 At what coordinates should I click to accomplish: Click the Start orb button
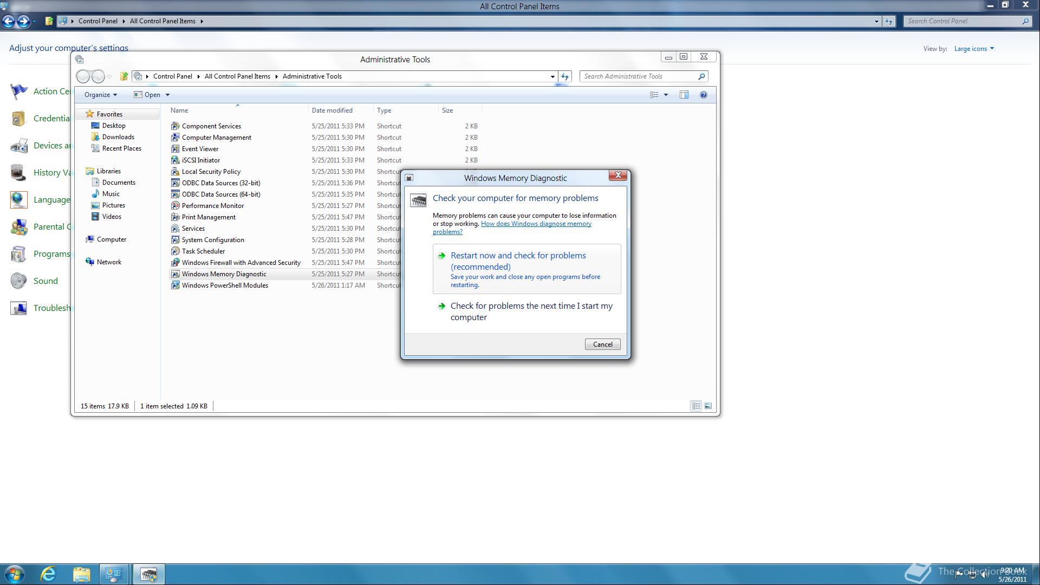click(x=15, y=574)
